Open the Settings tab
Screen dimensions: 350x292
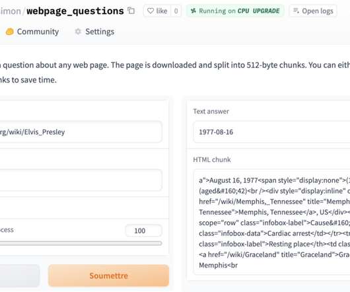point(94,32)
